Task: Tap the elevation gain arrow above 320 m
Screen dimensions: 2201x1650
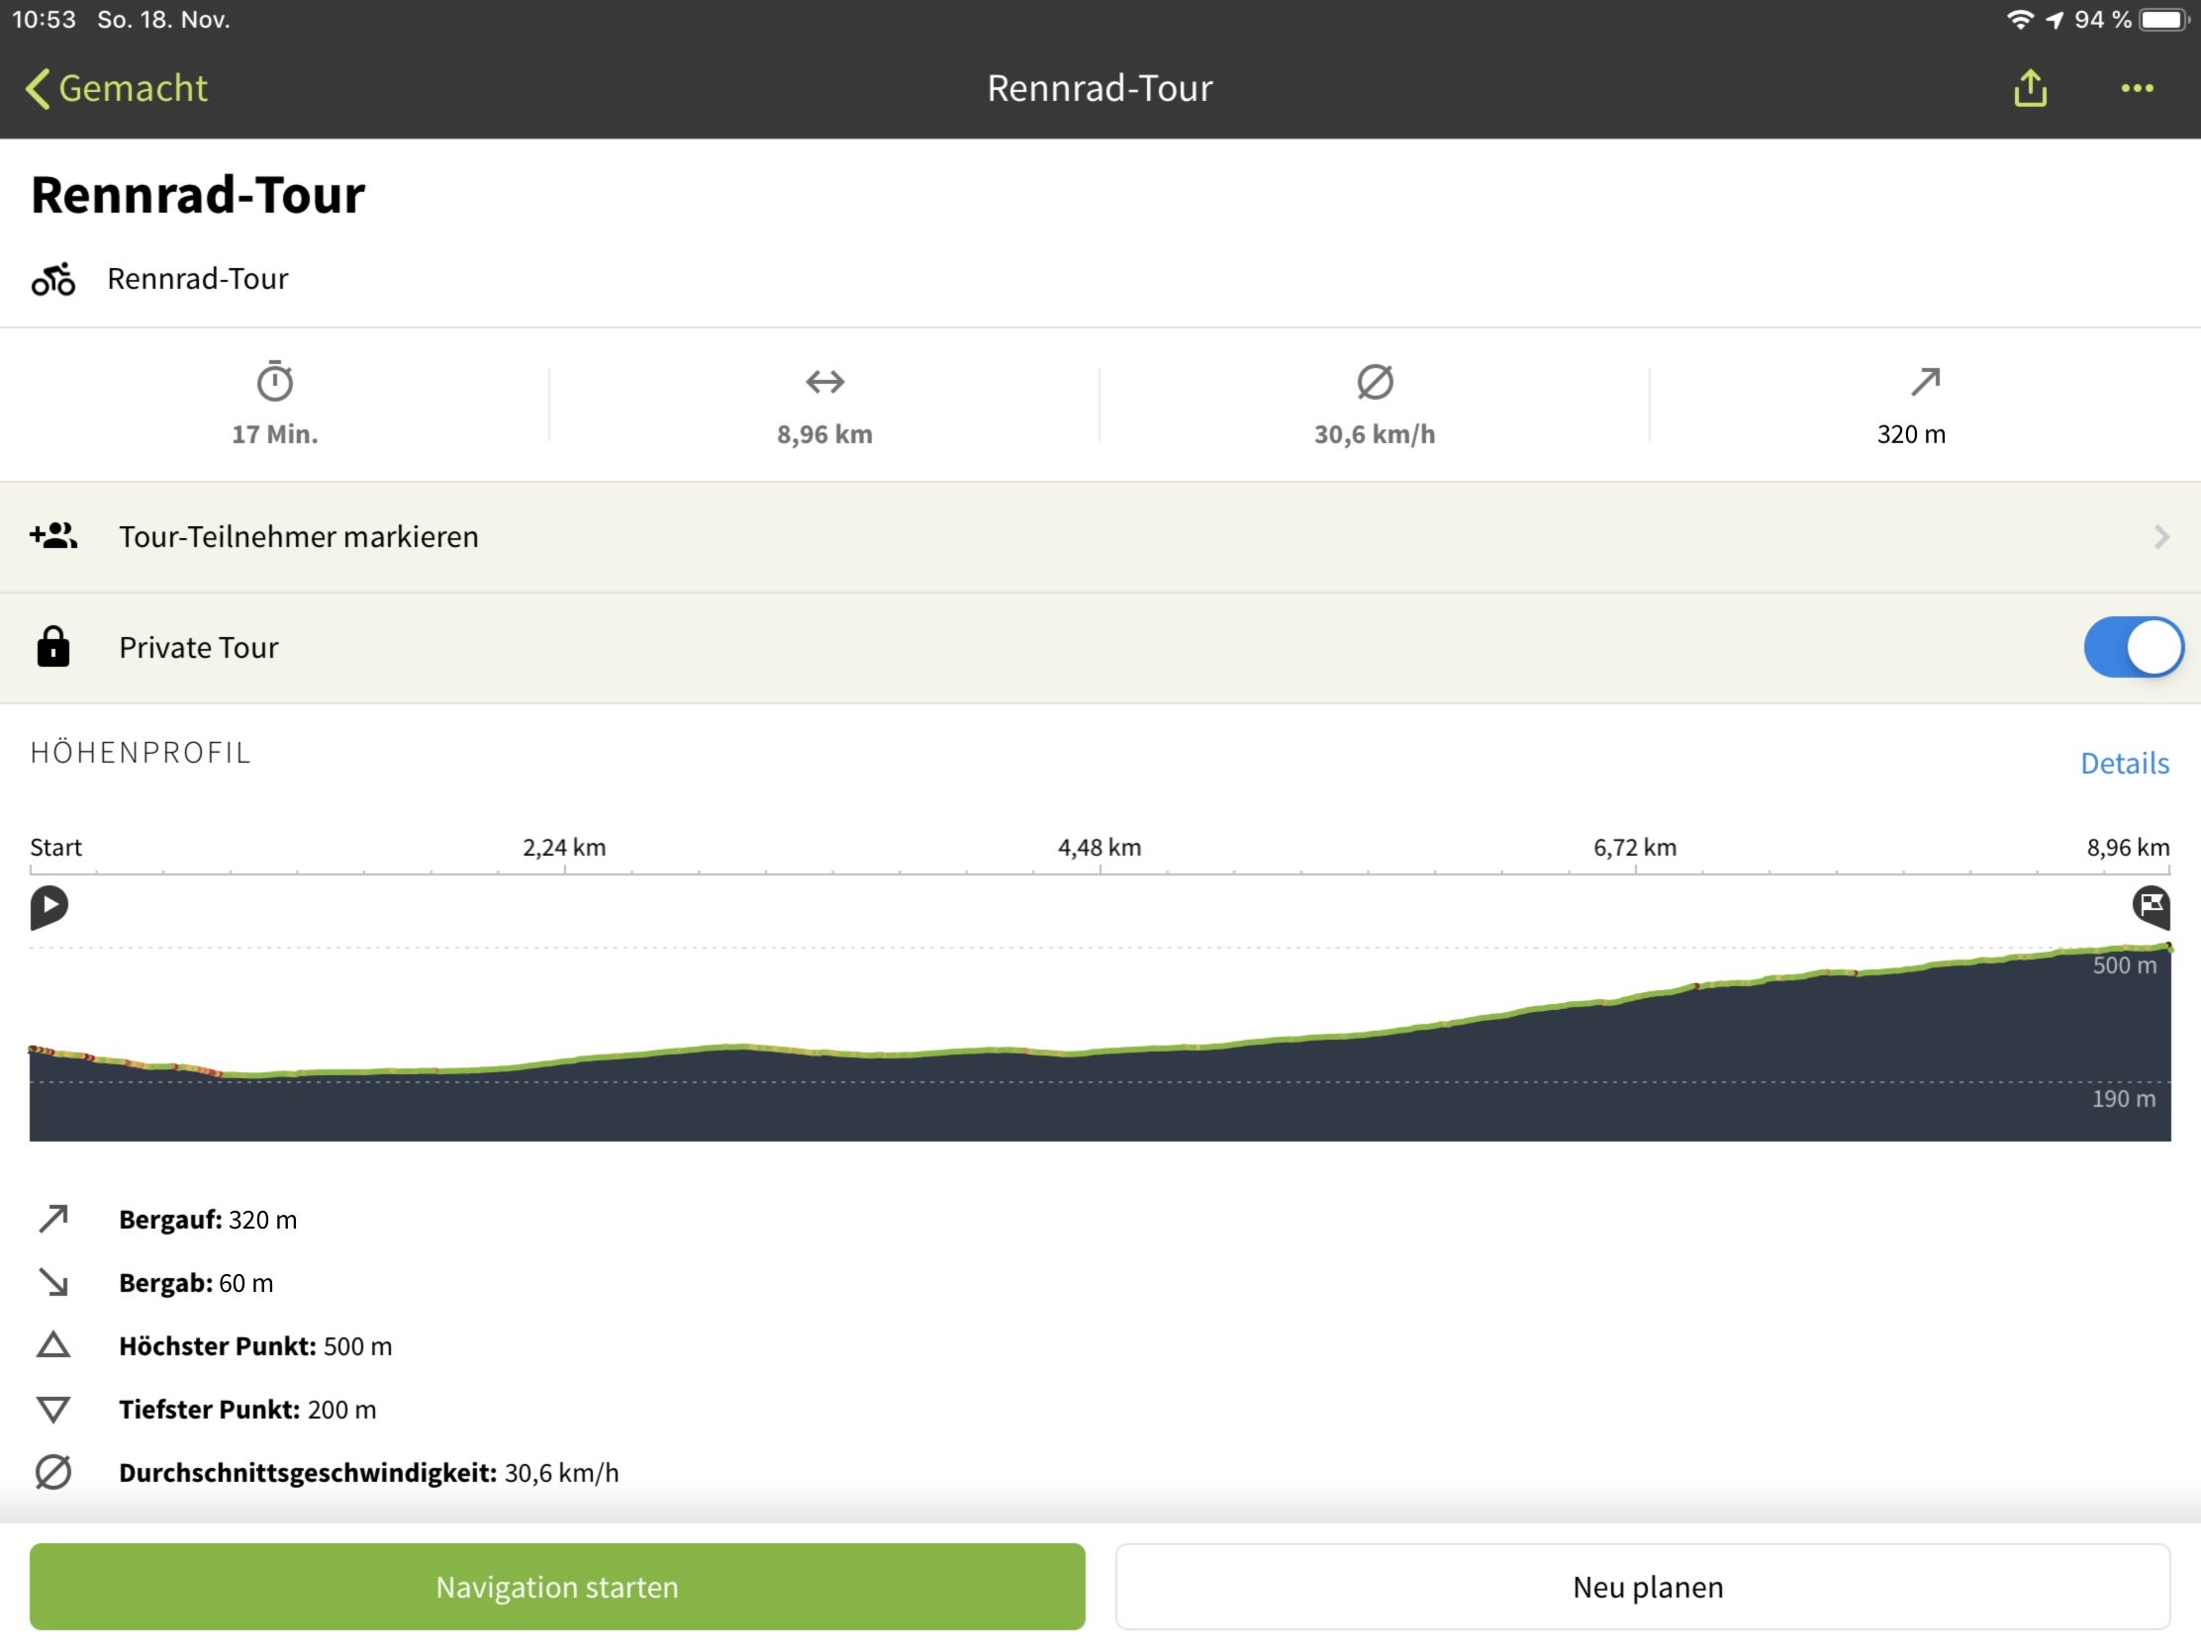Action: (1924, 381)
